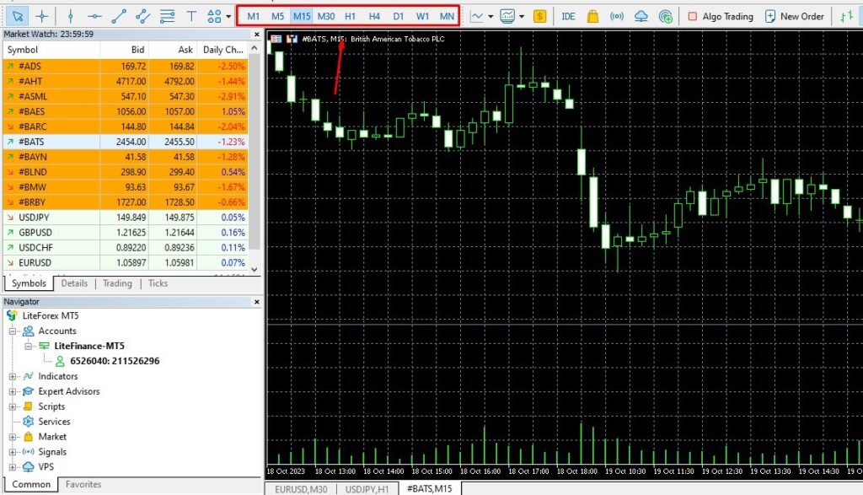Switch chart timeframe to H1
The height and width of the screenshot is (495, 863).
click(351, 16)
